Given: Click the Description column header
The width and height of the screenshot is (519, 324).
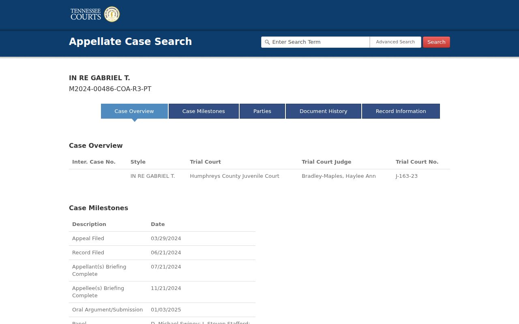Looking at the screenshot, I should click(89, 224).
